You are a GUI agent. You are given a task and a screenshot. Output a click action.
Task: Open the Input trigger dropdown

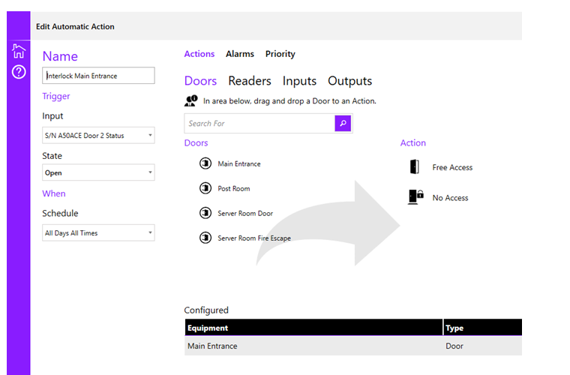pyautogui.click(x=98, y=136)
